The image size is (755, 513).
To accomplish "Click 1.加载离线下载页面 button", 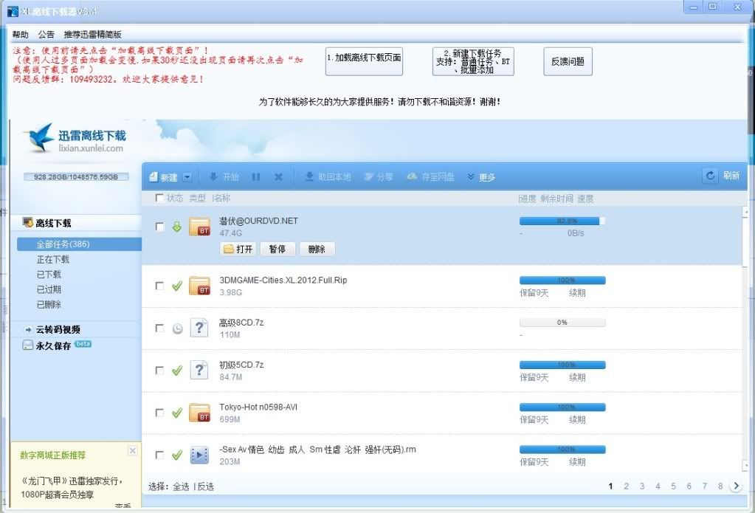I will 364,61.
